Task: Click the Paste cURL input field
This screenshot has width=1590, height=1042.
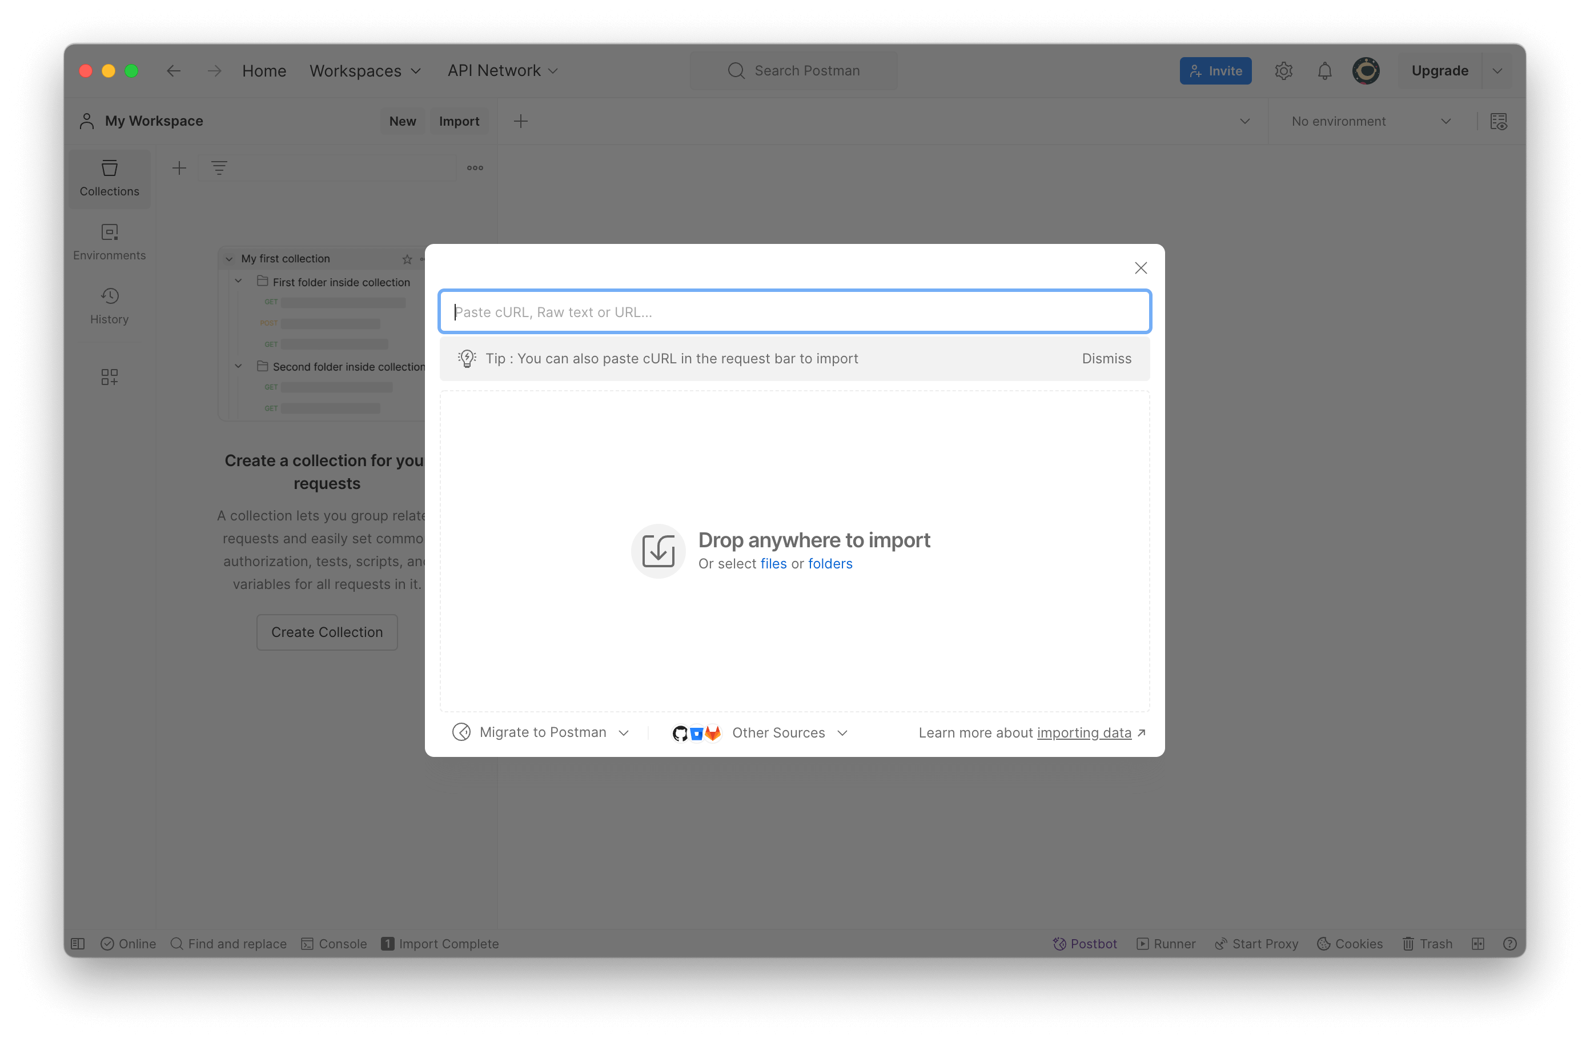Action: (x=794, y=311)
